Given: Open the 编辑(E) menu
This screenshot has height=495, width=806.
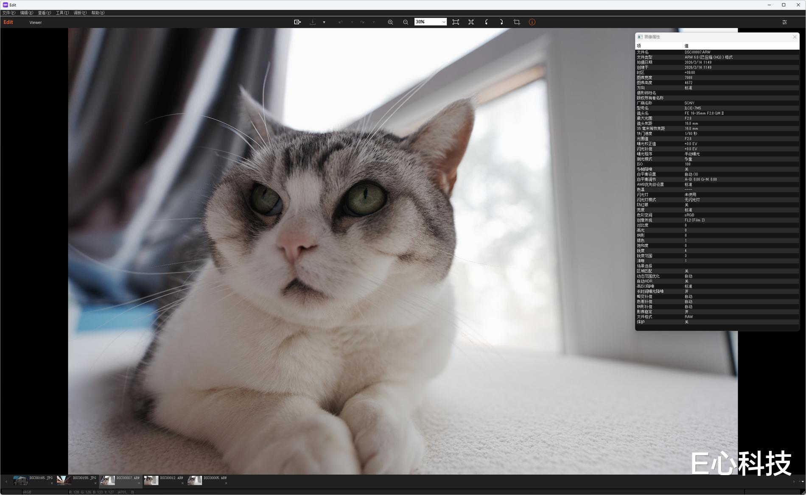Looking at the screenshot, I should [x=27, y=13].
